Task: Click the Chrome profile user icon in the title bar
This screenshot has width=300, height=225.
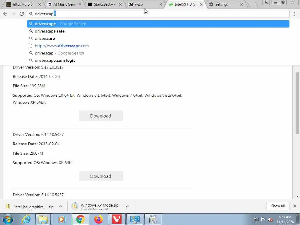Action: tap(266, 2)
